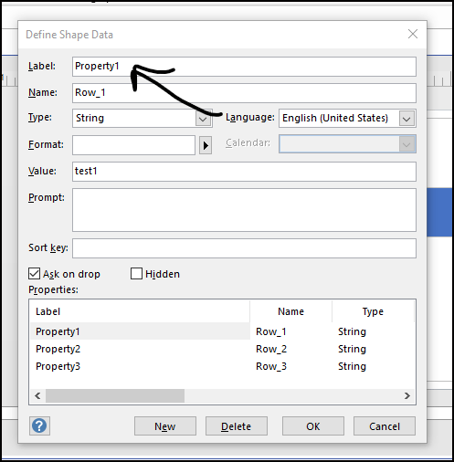Click the New button
Image resolution: width=454 pixels, height=462 pixels.
click(x=165, y=426)
